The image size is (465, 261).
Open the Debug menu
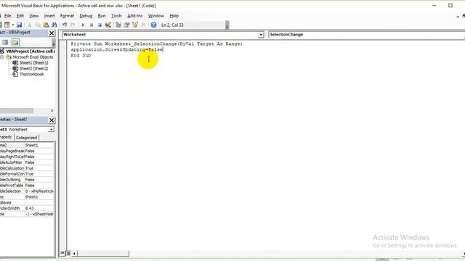(86, 16)
